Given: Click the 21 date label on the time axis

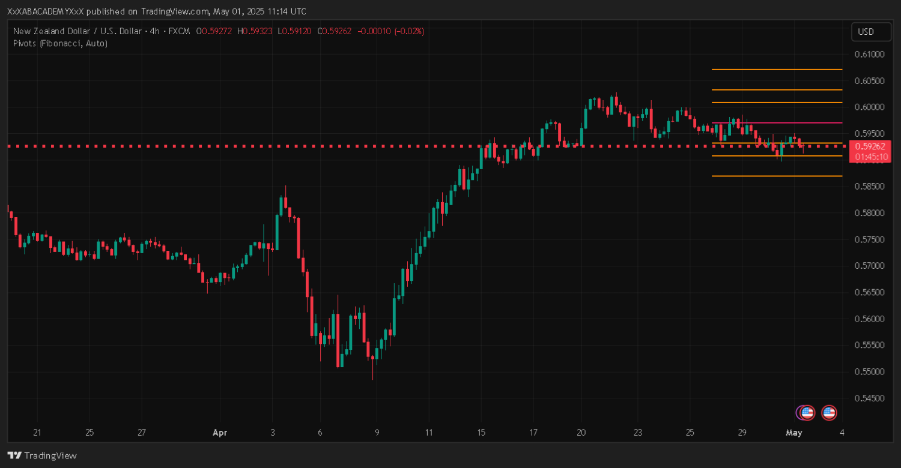Looking at the screenshot, I should click(x=37, y=433).
